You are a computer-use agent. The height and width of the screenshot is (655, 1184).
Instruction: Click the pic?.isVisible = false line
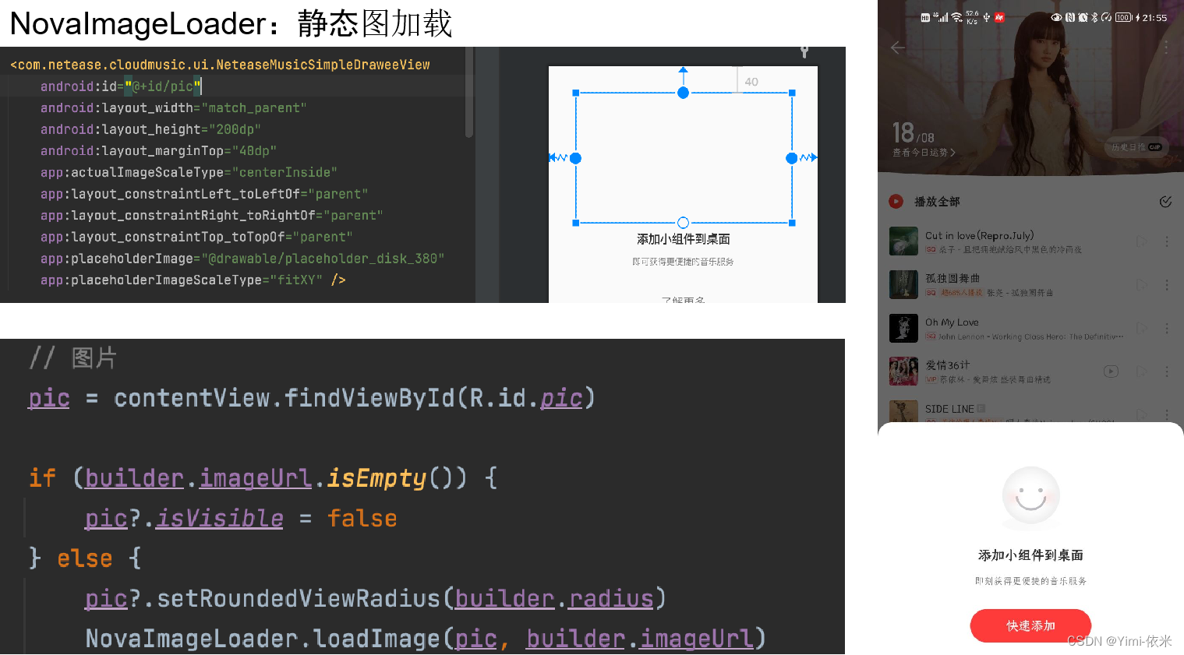coord(241,518)
